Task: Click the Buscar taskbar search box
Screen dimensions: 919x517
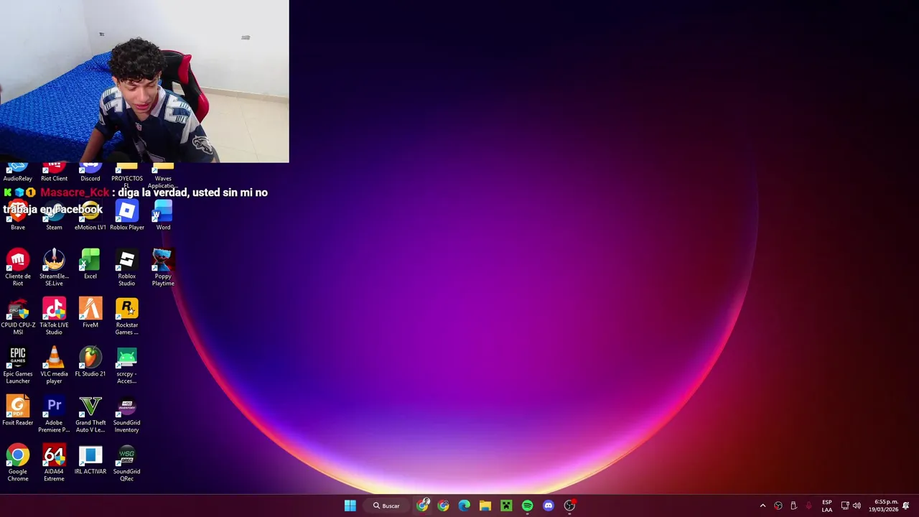Action: [386, 506]
